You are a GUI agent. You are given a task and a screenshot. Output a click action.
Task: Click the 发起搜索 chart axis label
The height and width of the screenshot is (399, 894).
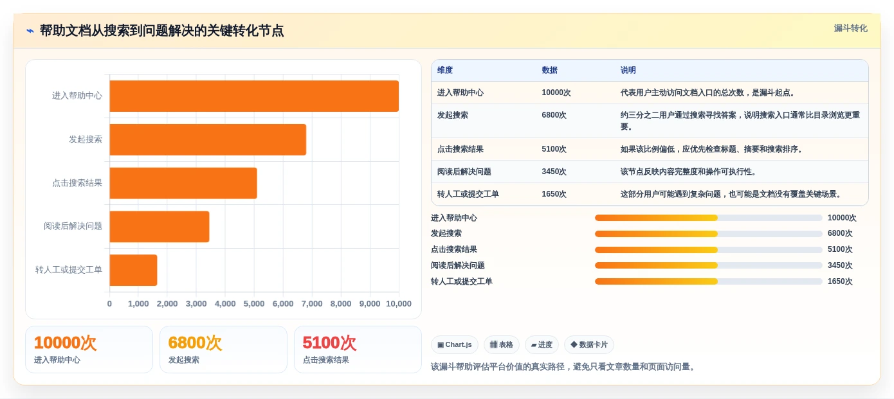[x=86, y=139]
